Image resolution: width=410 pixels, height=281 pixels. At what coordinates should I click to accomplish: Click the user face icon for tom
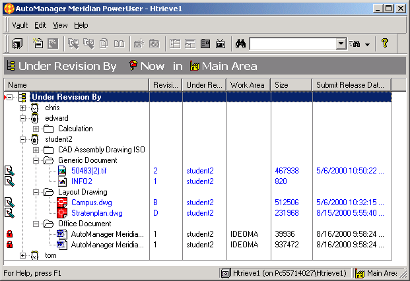click(34, 255)
